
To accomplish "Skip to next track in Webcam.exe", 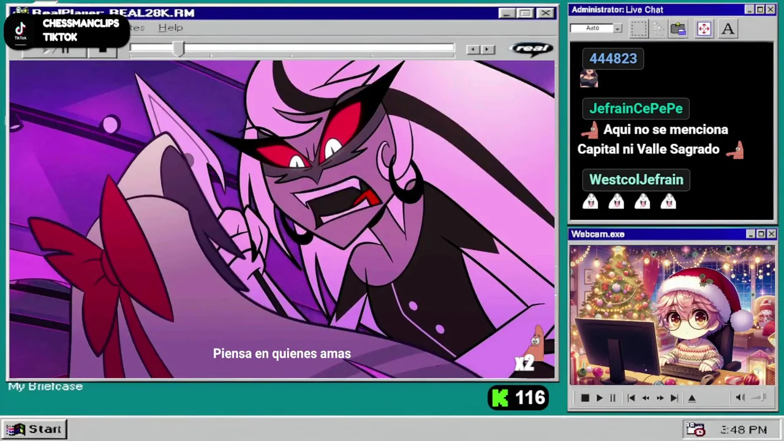I will [674, 398].
